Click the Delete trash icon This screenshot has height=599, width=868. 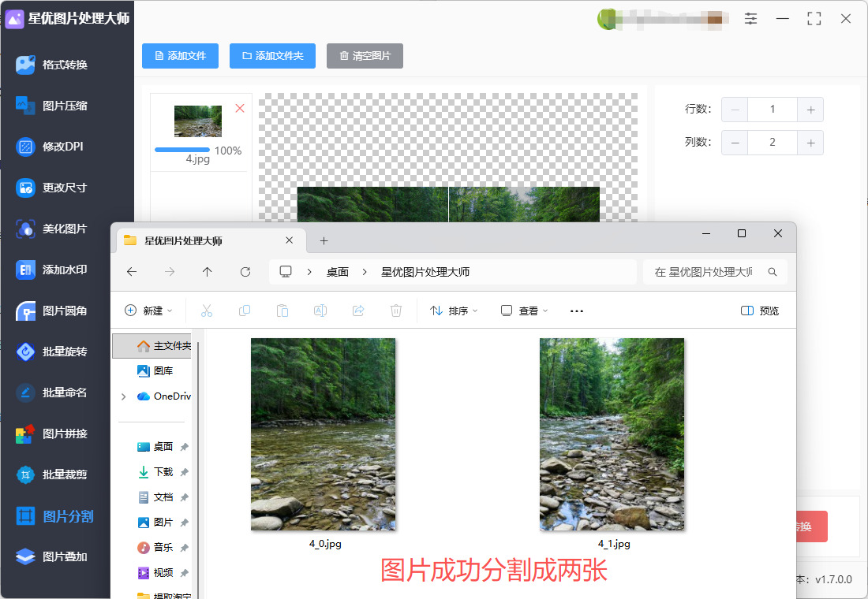click(396, 311)
